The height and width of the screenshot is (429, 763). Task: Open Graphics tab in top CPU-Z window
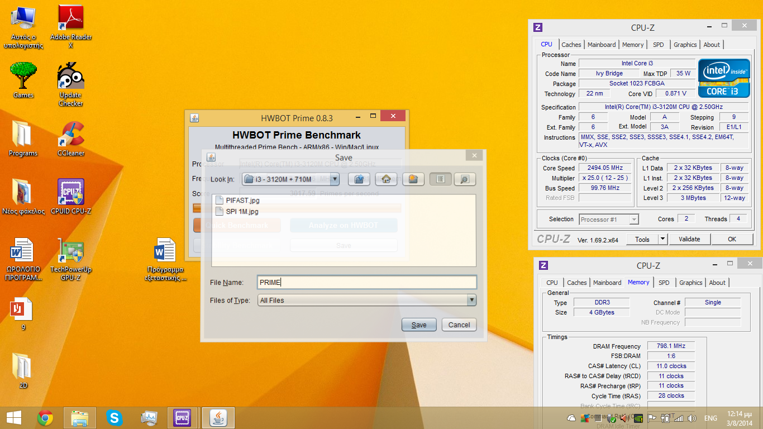(685, 45)
